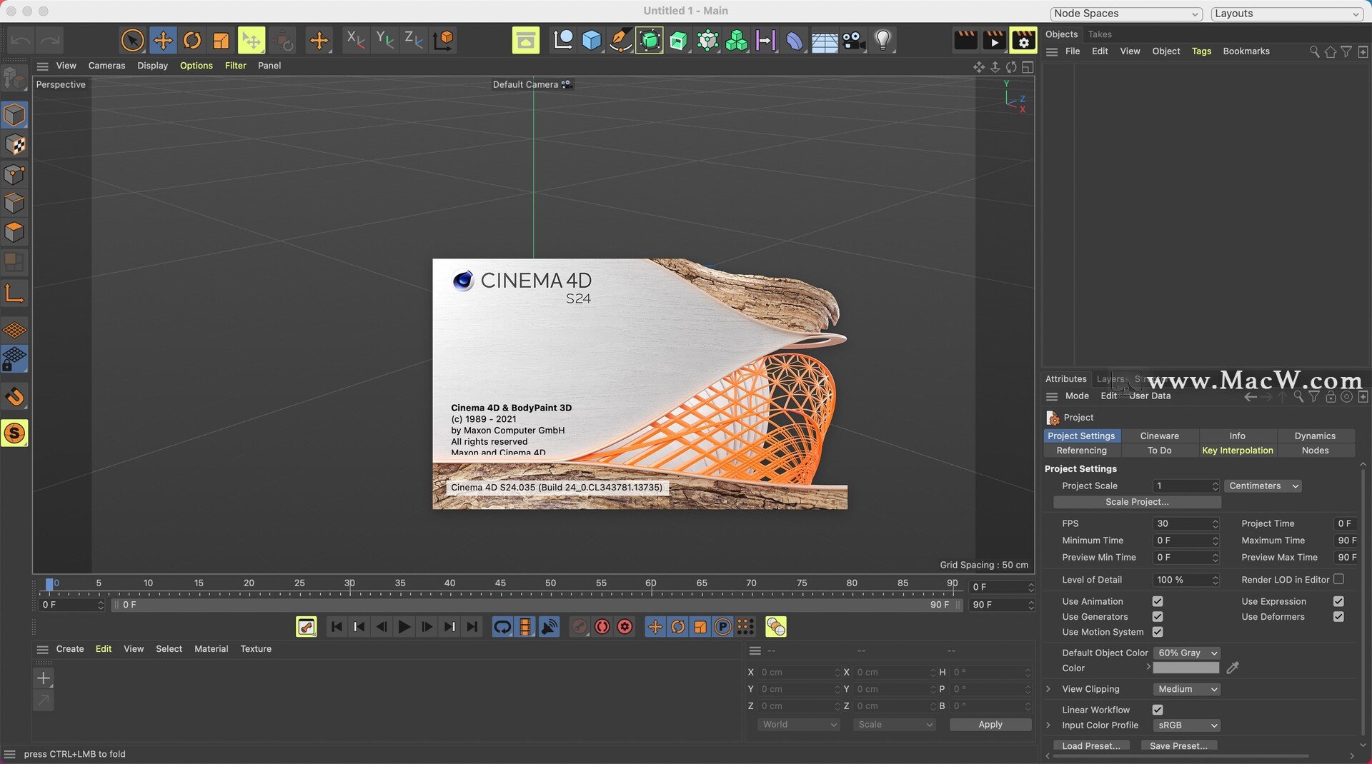Screen dimensions: 1372x764
Task: Open Edit Render Settings
Action: coord(1023,40)
